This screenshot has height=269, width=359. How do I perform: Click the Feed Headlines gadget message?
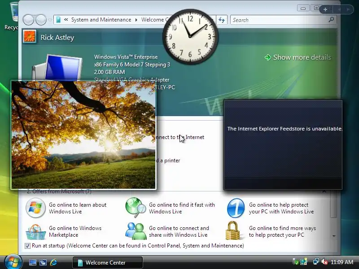tap(285, 129)
